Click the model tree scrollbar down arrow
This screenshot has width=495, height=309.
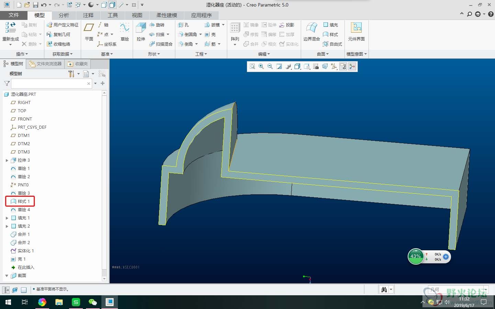(104, 279)
